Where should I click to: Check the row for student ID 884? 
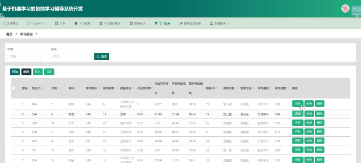click(x=14, y=104)
